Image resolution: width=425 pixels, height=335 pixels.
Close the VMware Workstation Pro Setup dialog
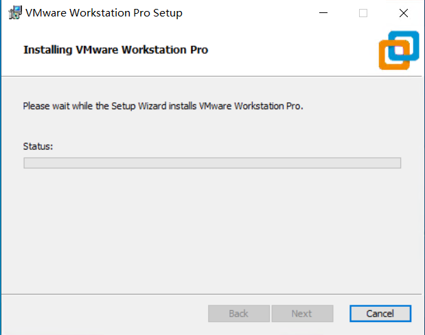click(403, 13)
